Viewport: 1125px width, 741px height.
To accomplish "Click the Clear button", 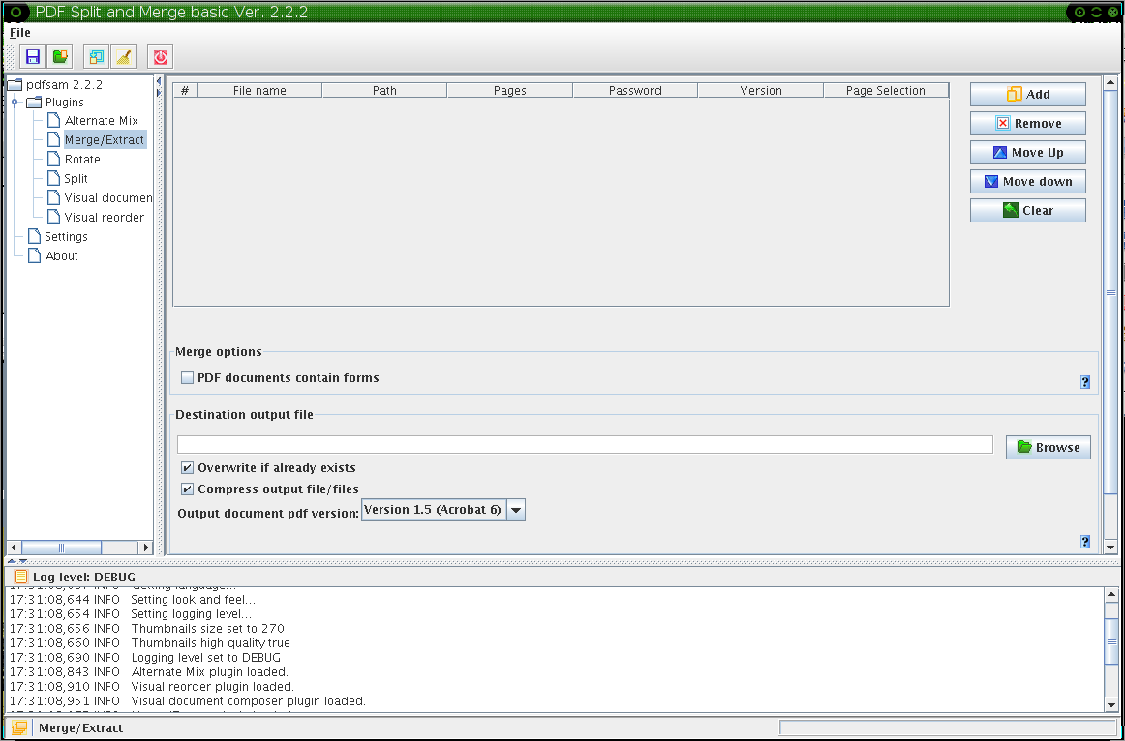I will [x=1027, y=211].
